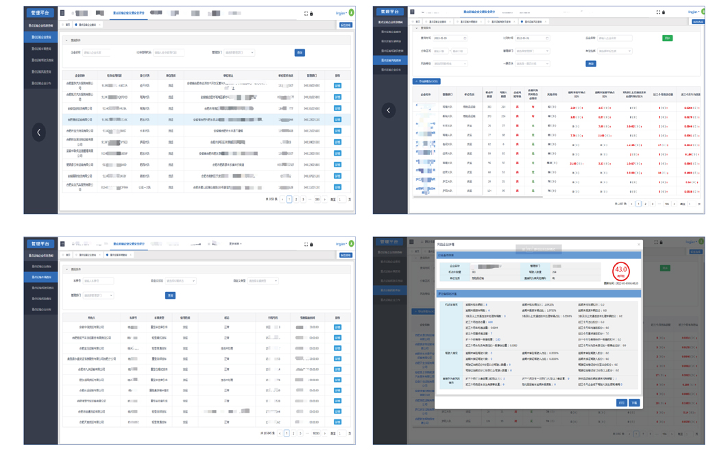Select the highlighted sidebar menu item on the vehicle query screen
726x464 pixels.
[41, 278]
